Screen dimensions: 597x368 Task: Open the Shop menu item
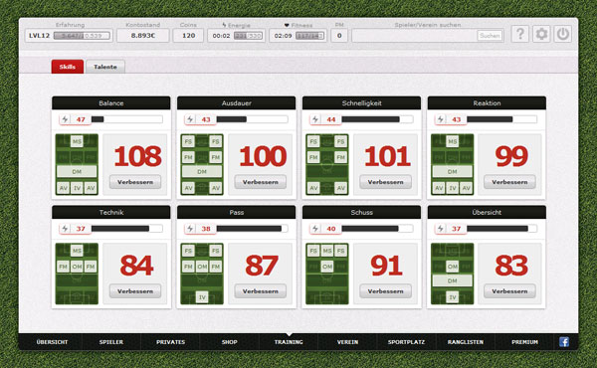[x=229, y=342]
